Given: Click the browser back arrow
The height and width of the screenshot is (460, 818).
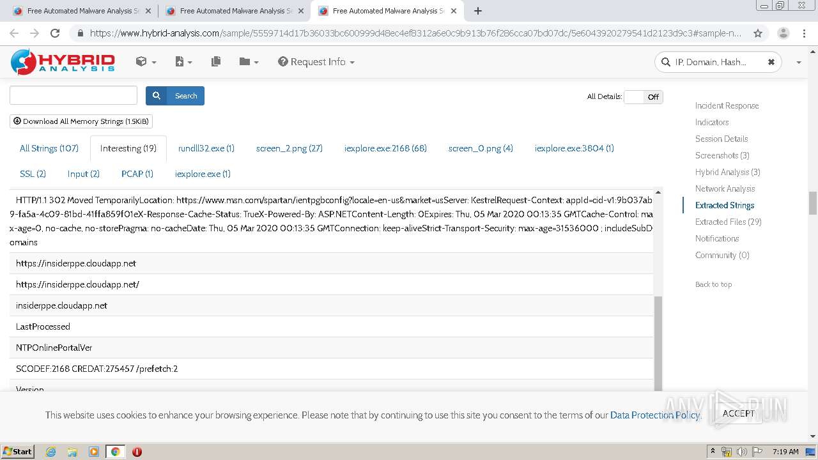Looking at the screenshot, I should [x=14, y=33].
